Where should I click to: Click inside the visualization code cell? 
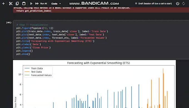pyautogui.click(x=101, y=40)
